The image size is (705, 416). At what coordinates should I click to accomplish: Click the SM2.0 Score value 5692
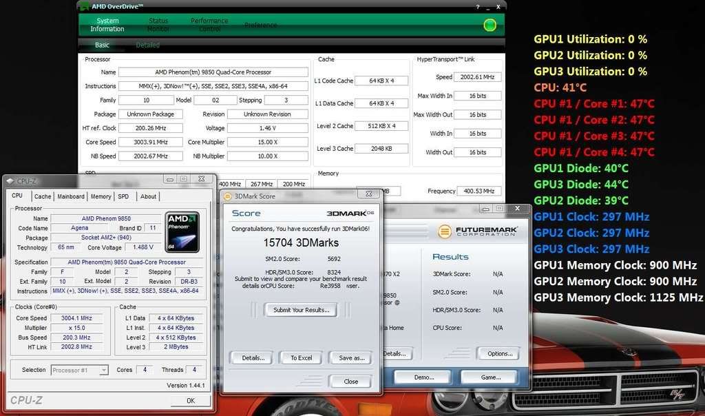pyautogui.click(x=334, y=259)
